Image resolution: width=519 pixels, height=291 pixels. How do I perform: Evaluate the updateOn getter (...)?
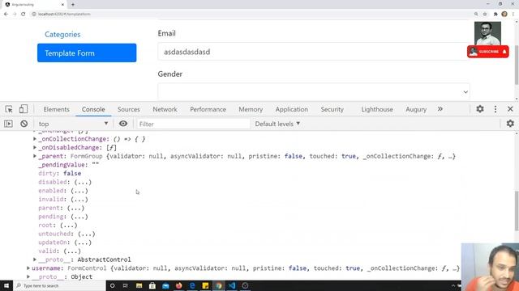pyautogui.click(x=83, y=242)
